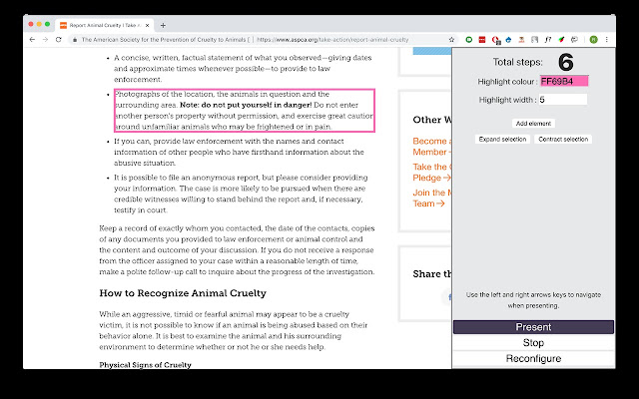This screenshot has width=639, height=399.
Task: Click the browser back arrow
Action: click(32, 40)
